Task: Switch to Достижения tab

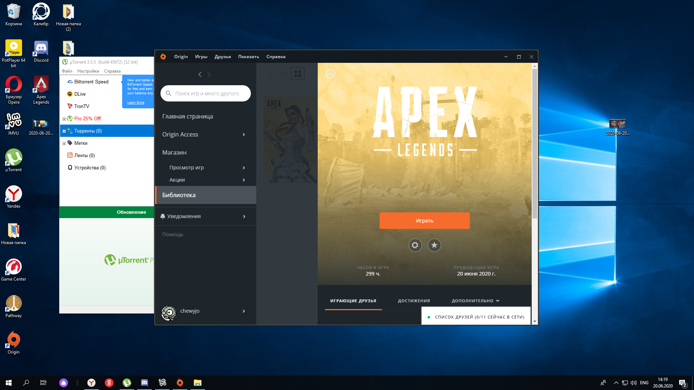Action: click(x=414, y=301)
